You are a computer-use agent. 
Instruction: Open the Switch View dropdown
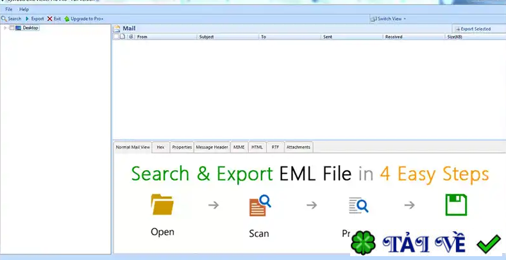pyautogui.click(x=388, y=19)
